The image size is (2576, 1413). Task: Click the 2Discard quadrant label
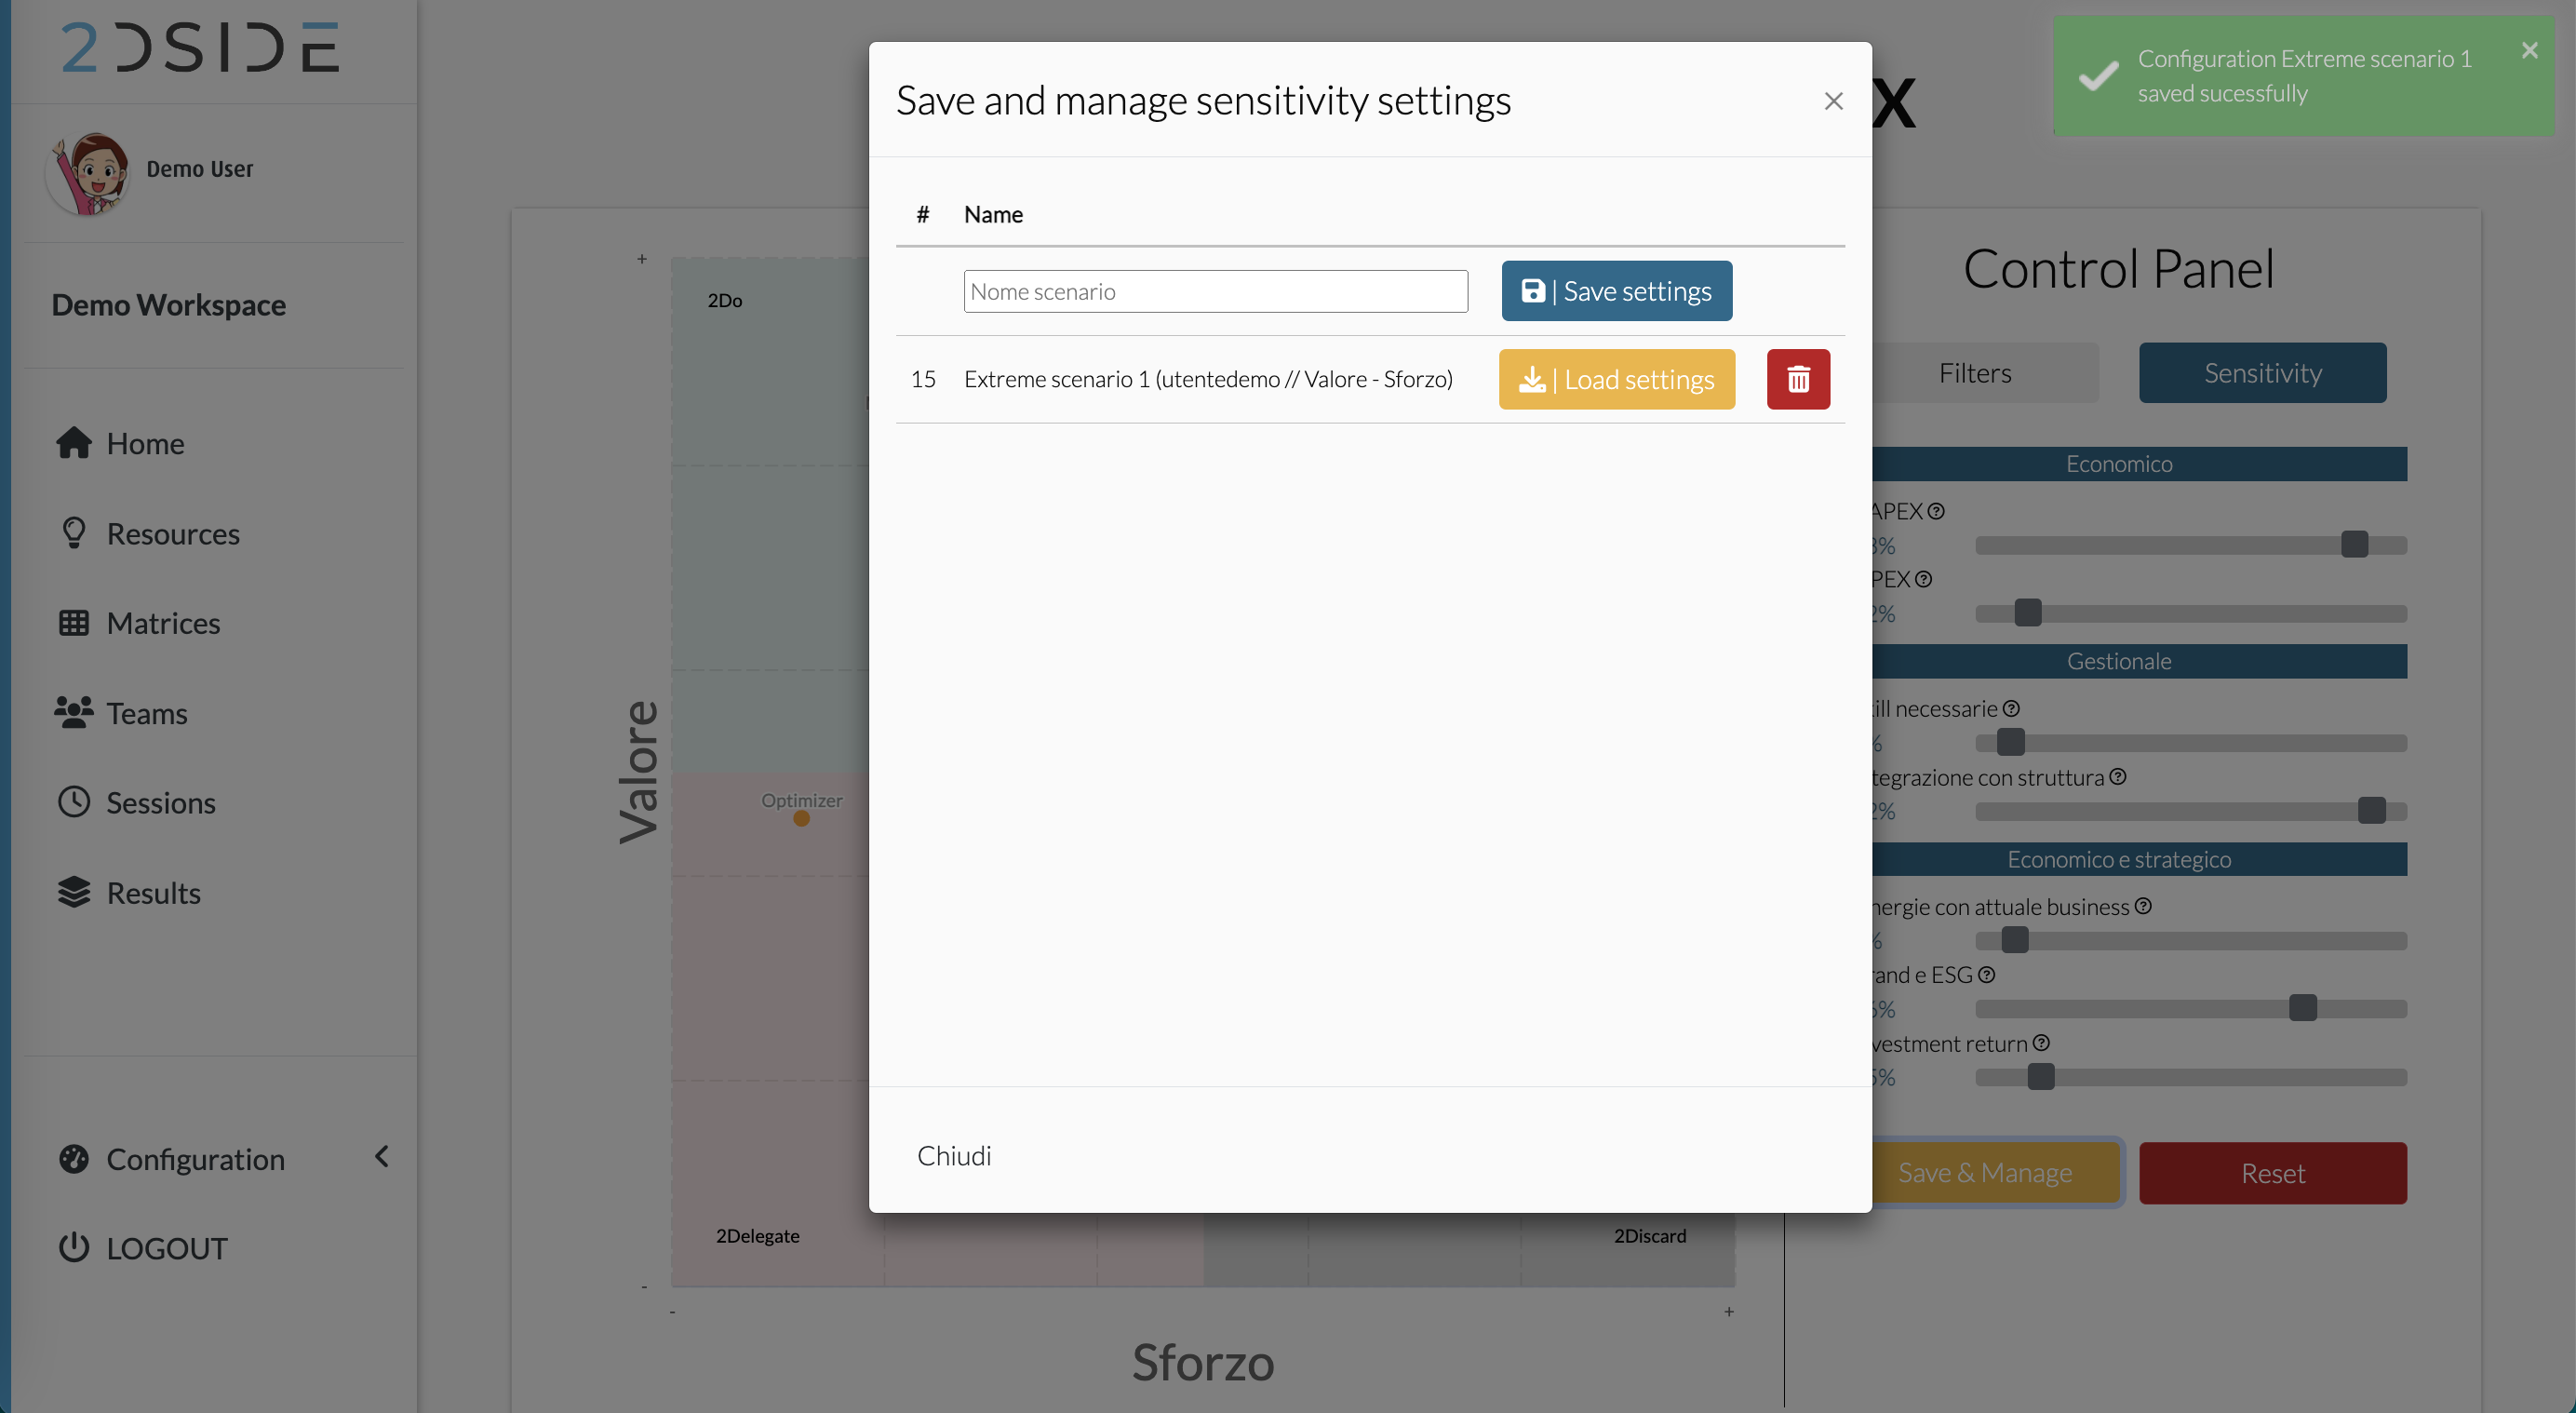[1649, 1235]
